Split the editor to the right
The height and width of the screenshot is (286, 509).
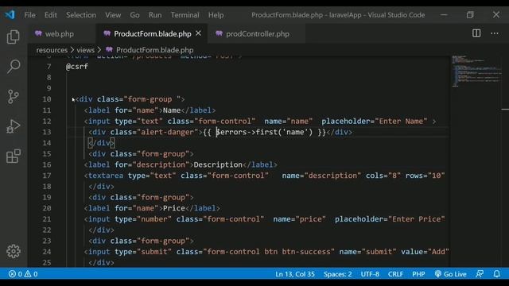point(476,33)
